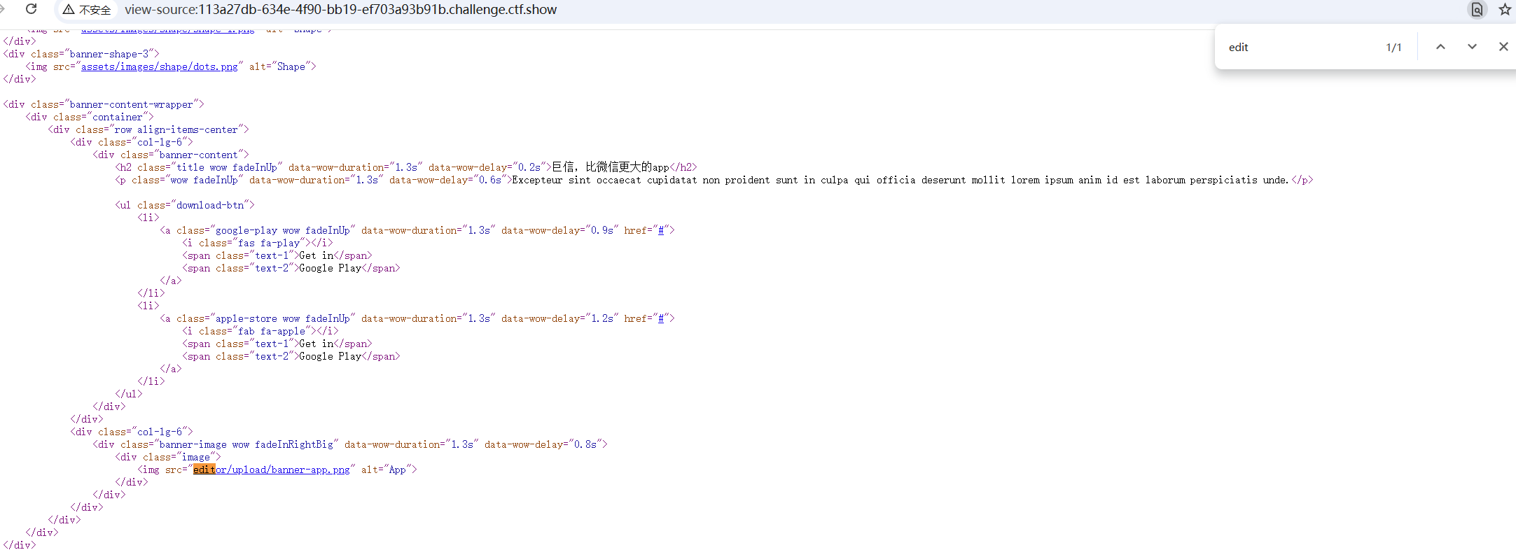
Task: Open the assets/images/shape/dots.png link
Action: (x=159, y=66)
